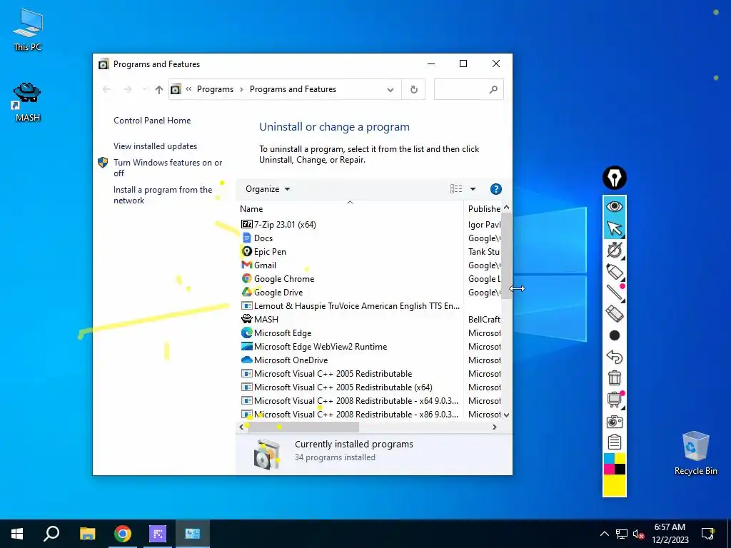Pick the cyan color swatch
The height and width of the screenshot is (548, 731).
coord(609,459)
